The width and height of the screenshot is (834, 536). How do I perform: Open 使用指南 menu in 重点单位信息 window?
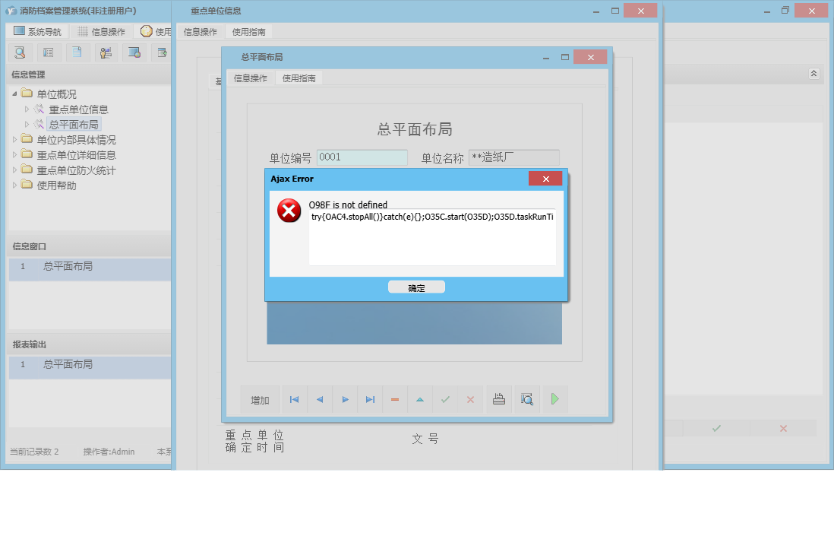coord(249,32)
